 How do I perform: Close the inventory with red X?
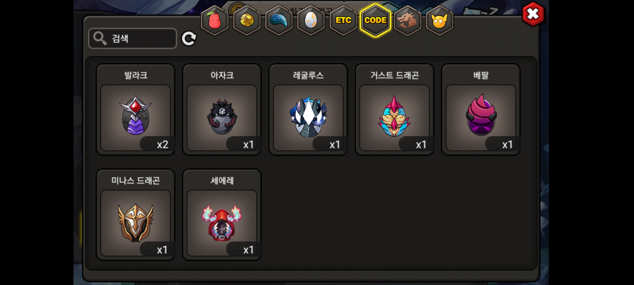click(x=533, y=14)
